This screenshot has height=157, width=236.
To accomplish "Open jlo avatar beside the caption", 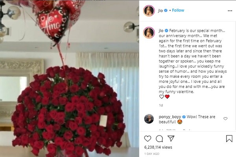I will [149, 33].
